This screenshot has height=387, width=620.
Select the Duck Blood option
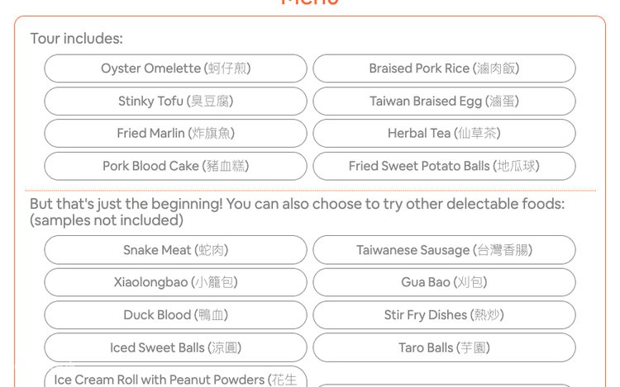pos(175,315)
